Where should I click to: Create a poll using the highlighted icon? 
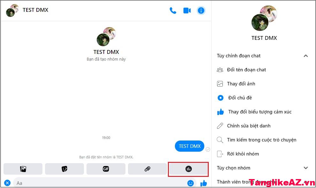(x=188, y=169)
